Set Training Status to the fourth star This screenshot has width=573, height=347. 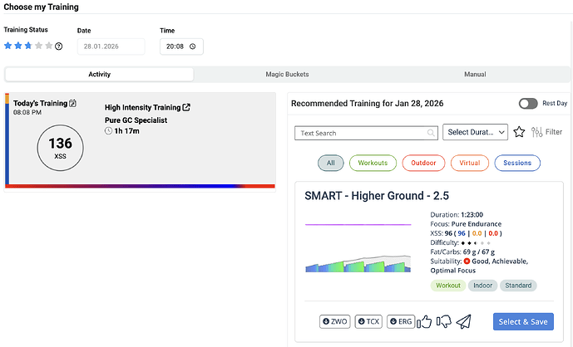(x=39, y=46)
